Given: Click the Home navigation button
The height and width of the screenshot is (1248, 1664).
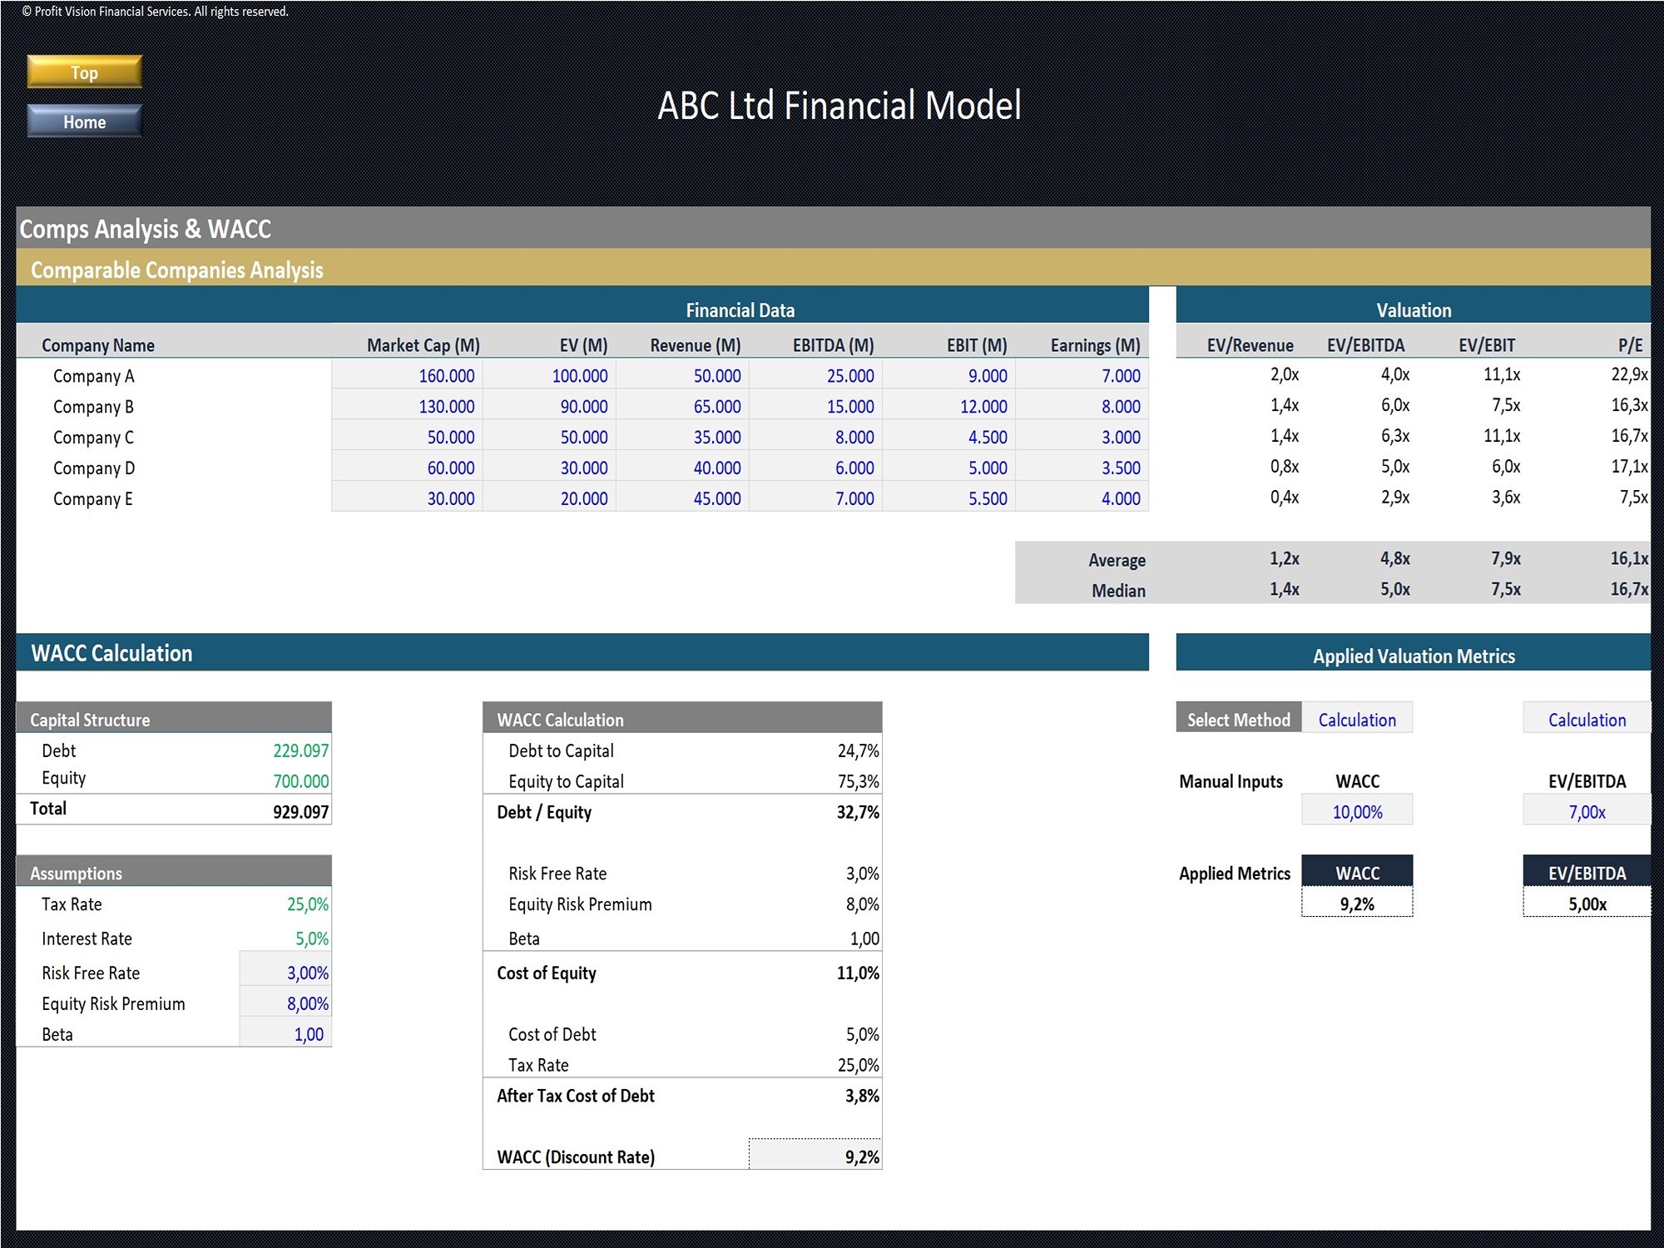Looking at the screenshot, I should [x=83, y=121].
